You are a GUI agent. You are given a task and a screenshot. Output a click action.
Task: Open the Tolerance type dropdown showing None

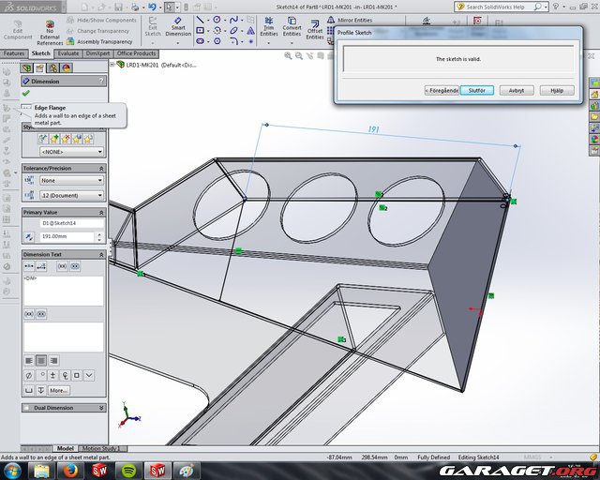pyautogui.click(x=71, y=180)
